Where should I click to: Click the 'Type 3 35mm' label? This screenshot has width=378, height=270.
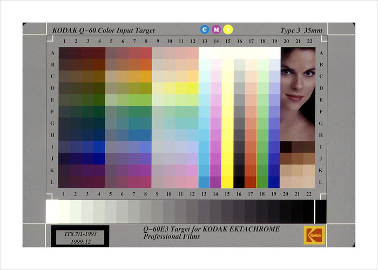[301, 30]
